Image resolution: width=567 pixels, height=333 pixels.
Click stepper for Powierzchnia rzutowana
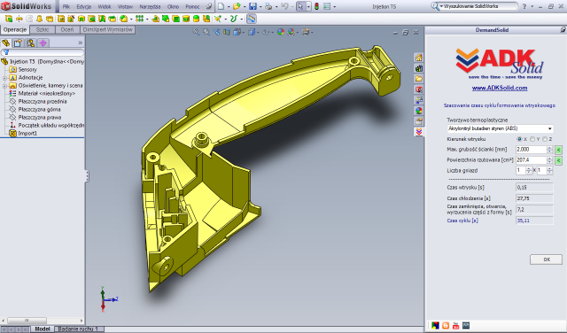point(550,160)
